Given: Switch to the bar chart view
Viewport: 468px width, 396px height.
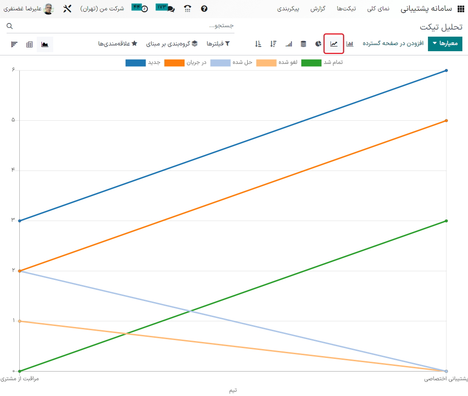Looking at the screenshot, I should click(x=350, y=44).
